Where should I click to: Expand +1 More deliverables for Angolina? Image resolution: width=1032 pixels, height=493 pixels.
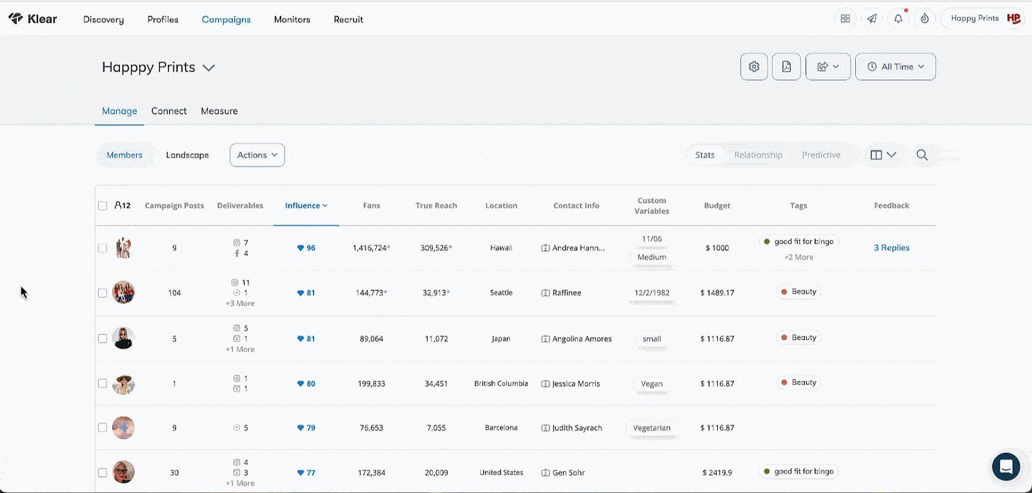pos(240,349)
